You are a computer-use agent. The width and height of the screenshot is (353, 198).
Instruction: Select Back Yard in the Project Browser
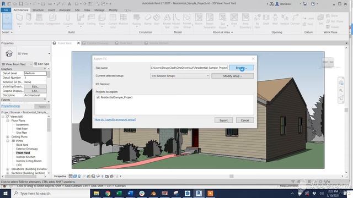tap(22, 145)
